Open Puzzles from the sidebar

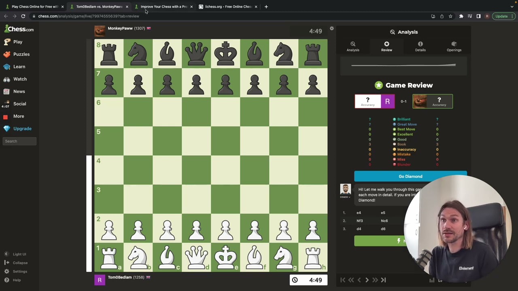(x=17, y=54)
